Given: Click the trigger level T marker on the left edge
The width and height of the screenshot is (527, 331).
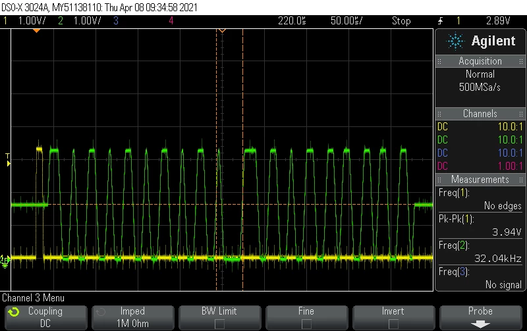Looking at the screenshot, I should pos(8,160).
